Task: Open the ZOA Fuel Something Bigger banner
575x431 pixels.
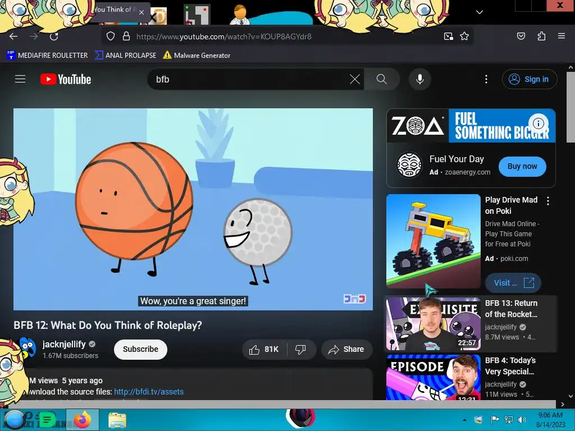Action: tap(471, 125)
